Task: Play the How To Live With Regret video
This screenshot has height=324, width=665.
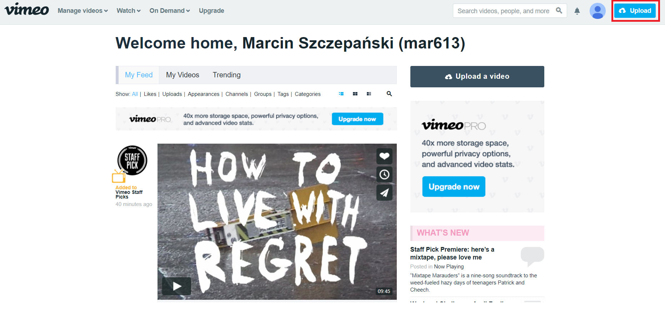Action: click(176, 286)
